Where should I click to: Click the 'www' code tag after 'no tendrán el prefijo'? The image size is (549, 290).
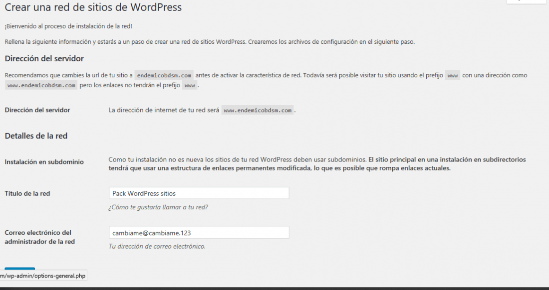tap(190, 85)
